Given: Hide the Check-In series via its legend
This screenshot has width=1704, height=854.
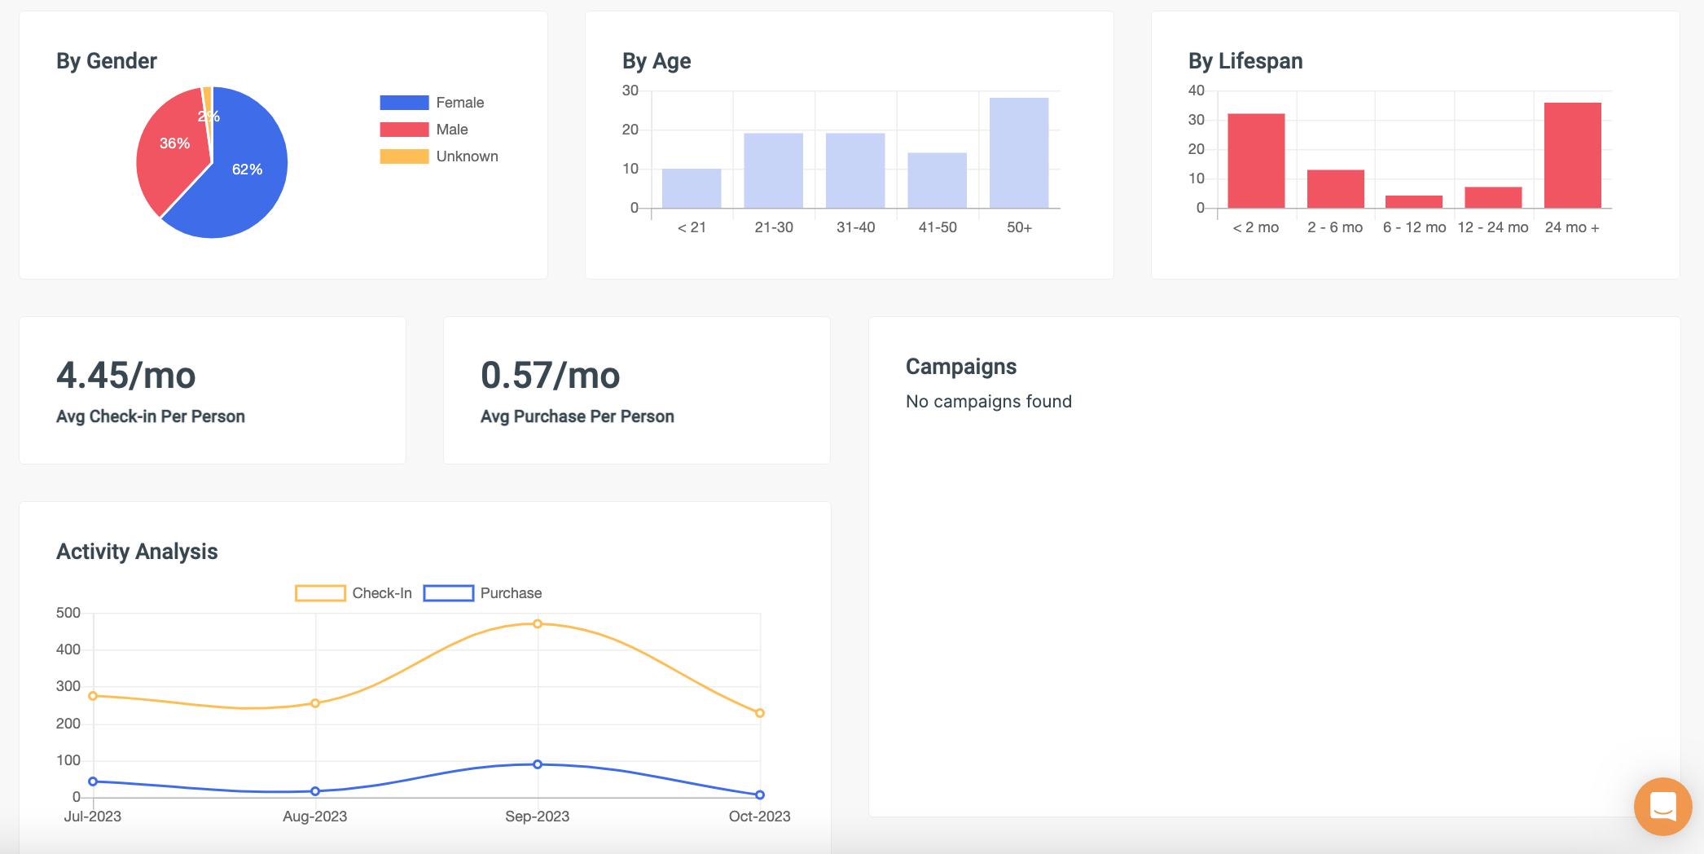Looking at the screenshot, I should click(354, 593).
